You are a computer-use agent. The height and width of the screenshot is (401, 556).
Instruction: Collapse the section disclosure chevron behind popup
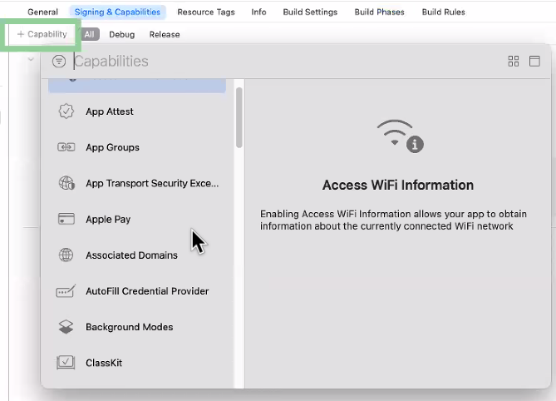[31, 59]
